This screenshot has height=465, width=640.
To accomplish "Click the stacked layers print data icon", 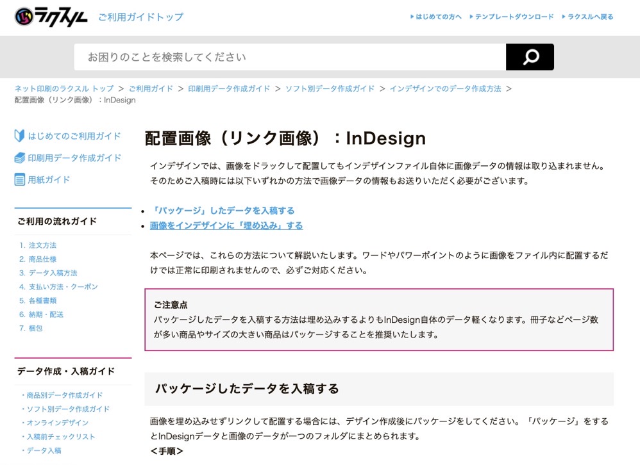I will click(20, 158).
